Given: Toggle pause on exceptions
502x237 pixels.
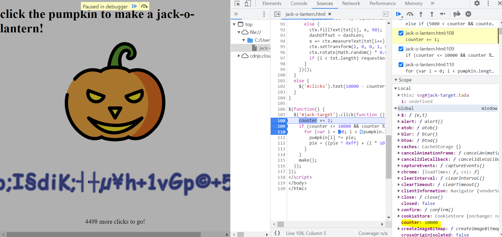Looking at the screenshot, I should pyautogui.click(x=468, y=14).
